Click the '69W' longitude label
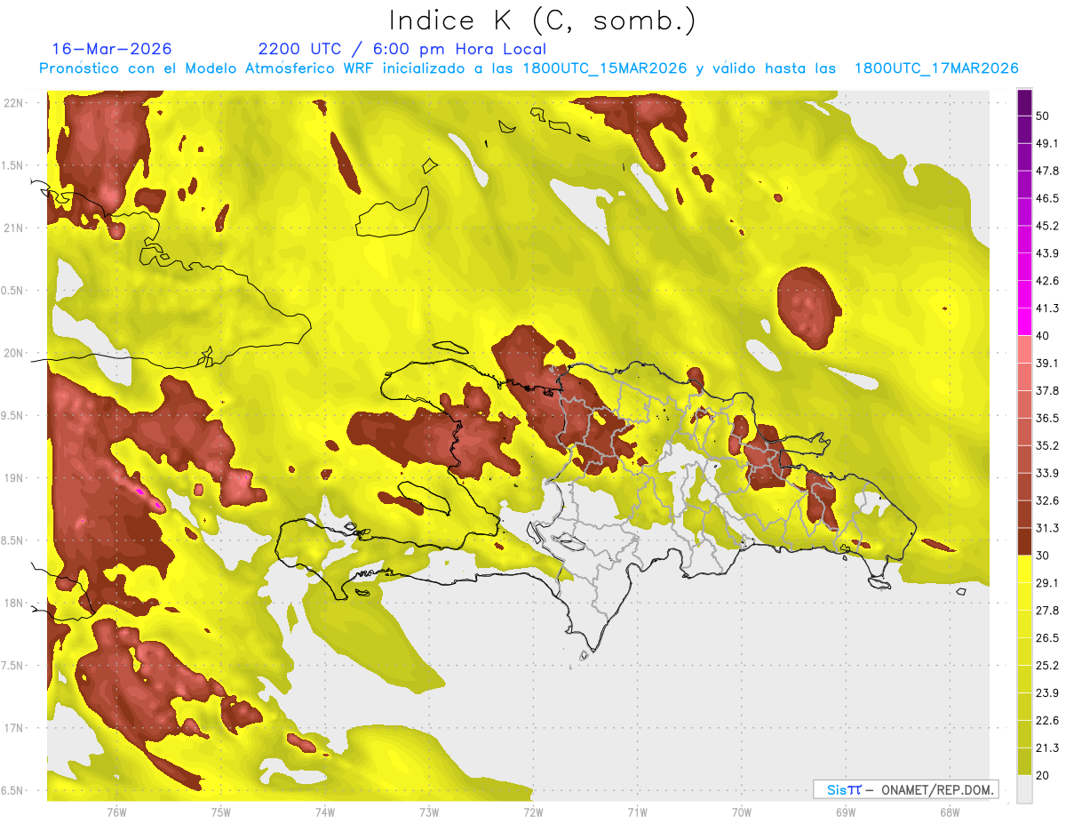The height and width of the screenshot is (824, 1066). pos(845,812)
